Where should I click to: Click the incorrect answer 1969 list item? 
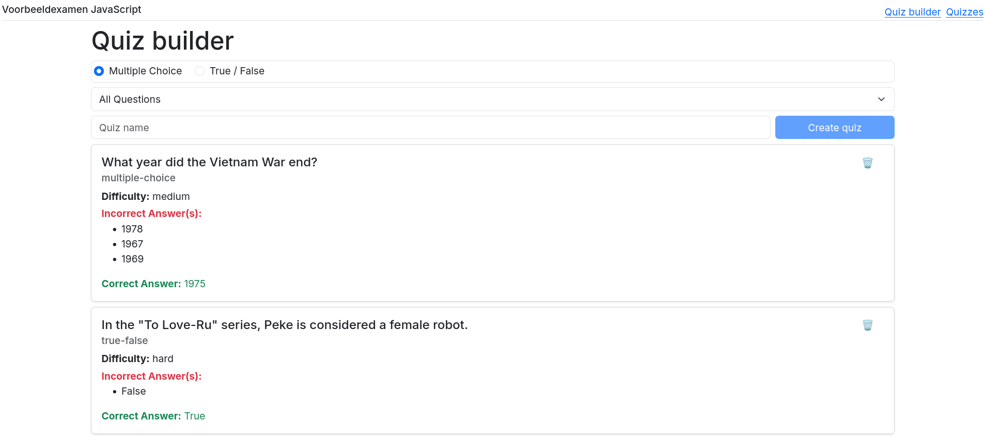(x=132, y=259)
